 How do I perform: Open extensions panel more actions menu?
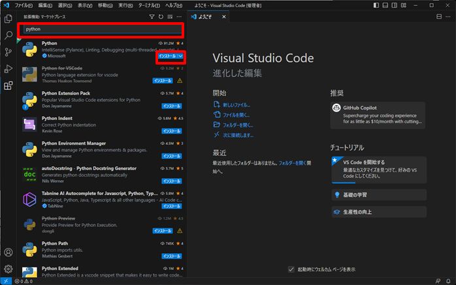click(179, 17)
